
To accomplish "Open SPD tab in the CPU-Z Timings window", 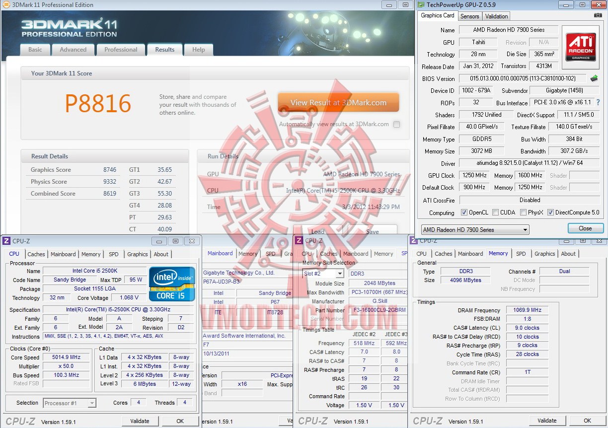I will pos(521,254).
